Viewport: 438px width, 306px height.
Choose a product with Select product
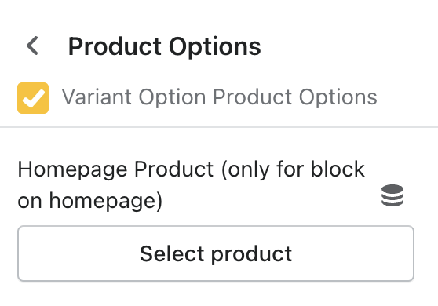point(216,253)
